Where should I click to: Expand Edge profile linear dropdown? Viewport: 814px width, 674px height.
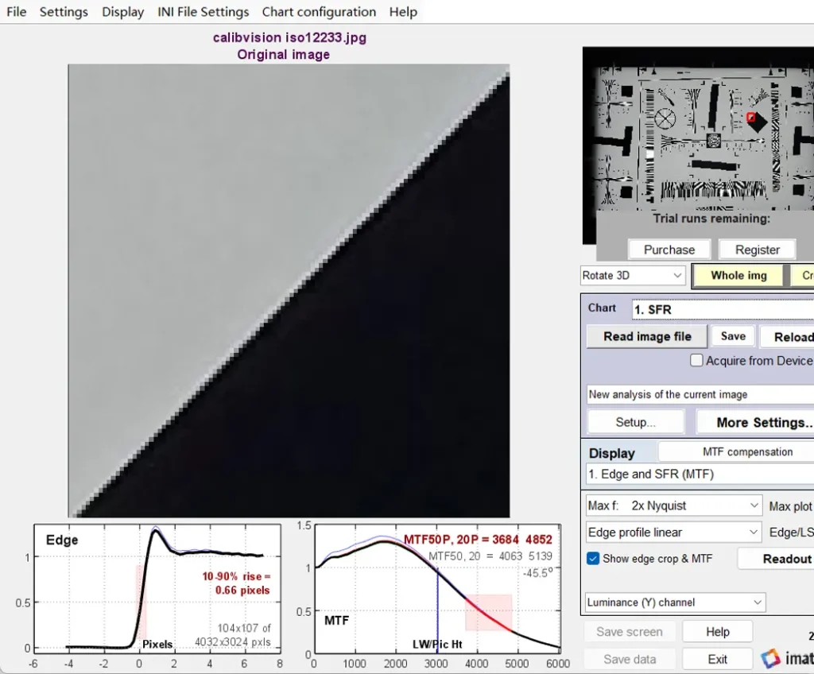673,533
